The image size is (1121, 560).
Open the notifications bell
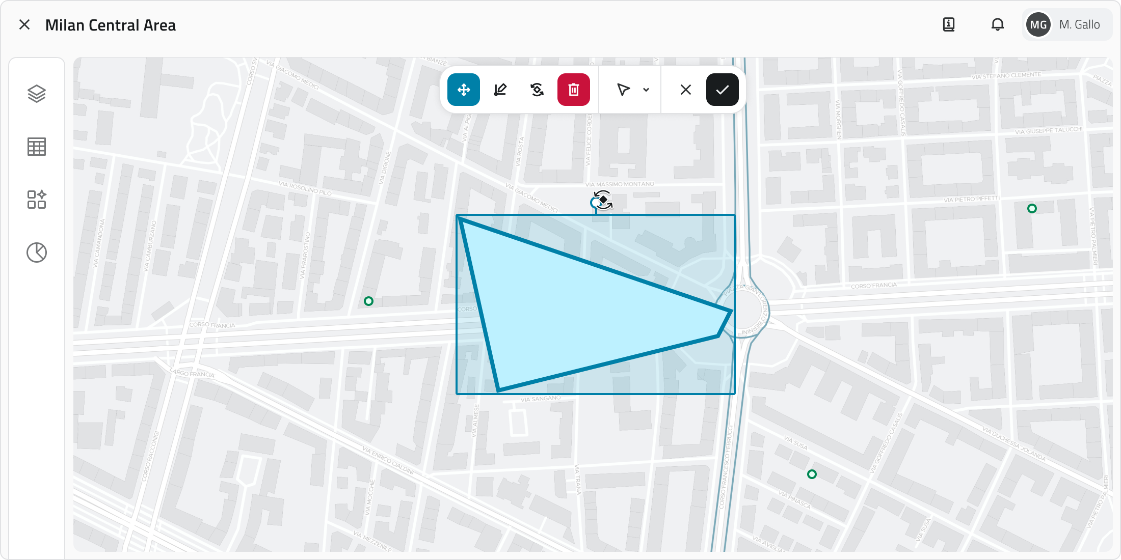tap(997, 24)
